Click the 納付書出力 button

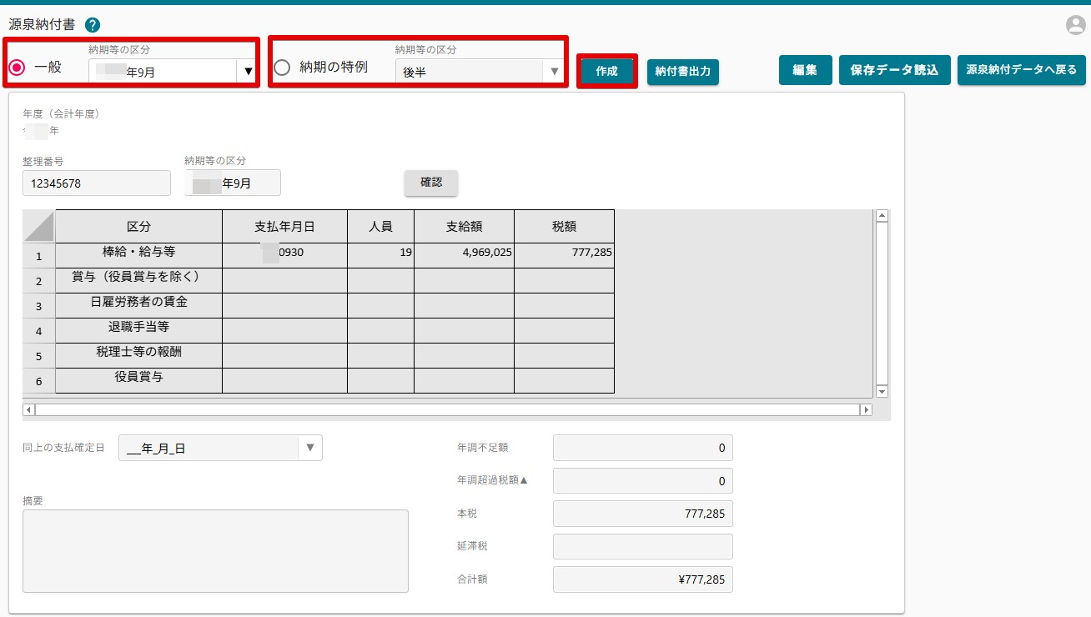[x=682, y=72]
